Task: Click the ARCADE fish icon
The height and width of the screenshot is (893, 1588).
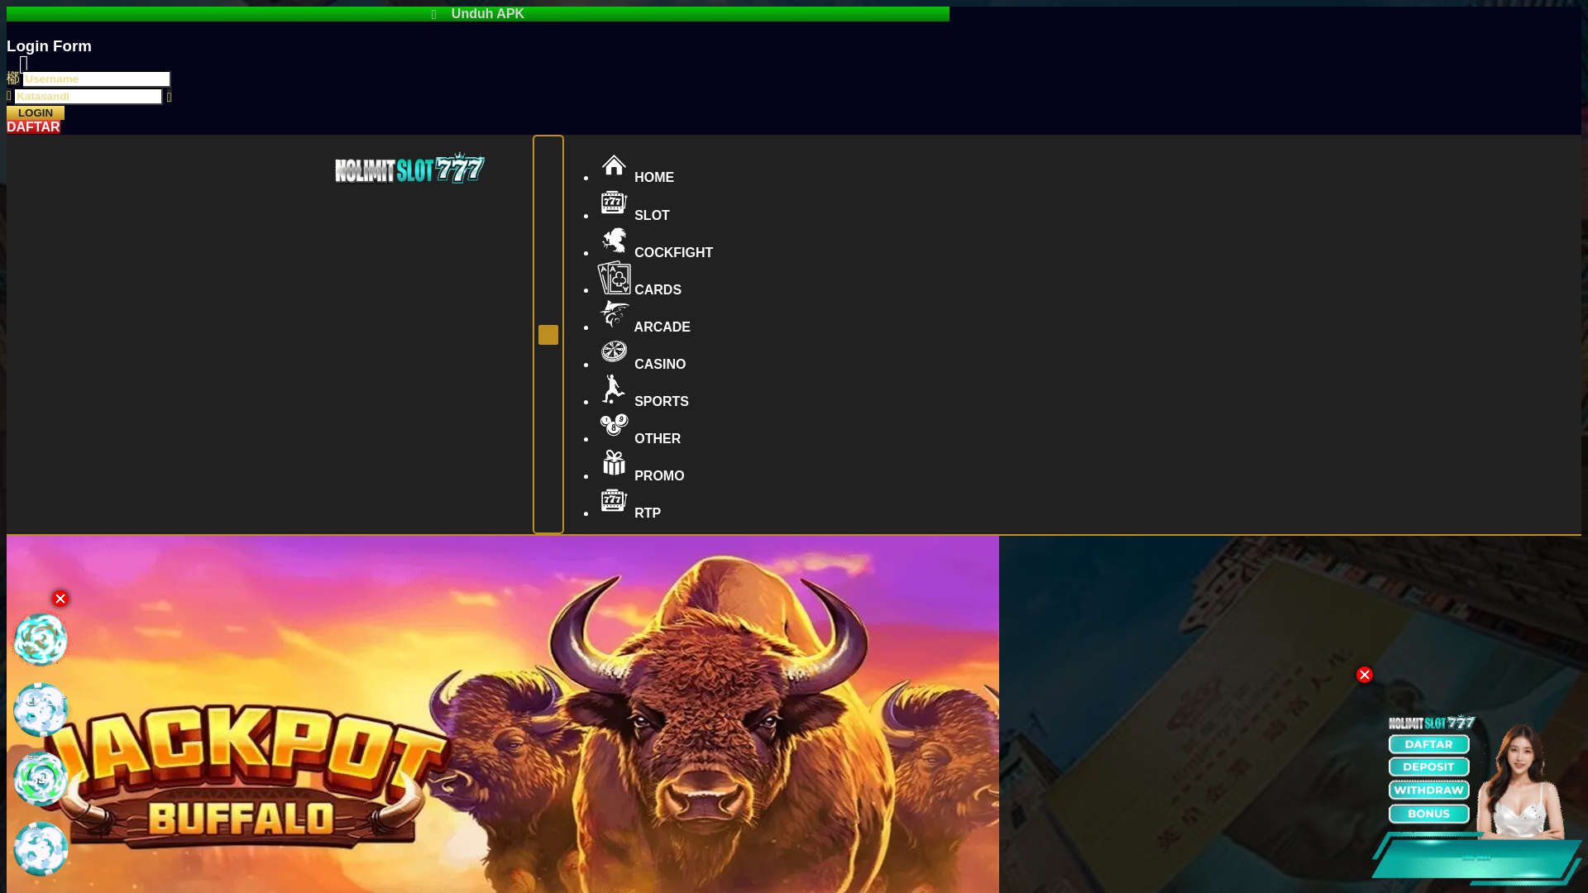Action: coord(614,314)
